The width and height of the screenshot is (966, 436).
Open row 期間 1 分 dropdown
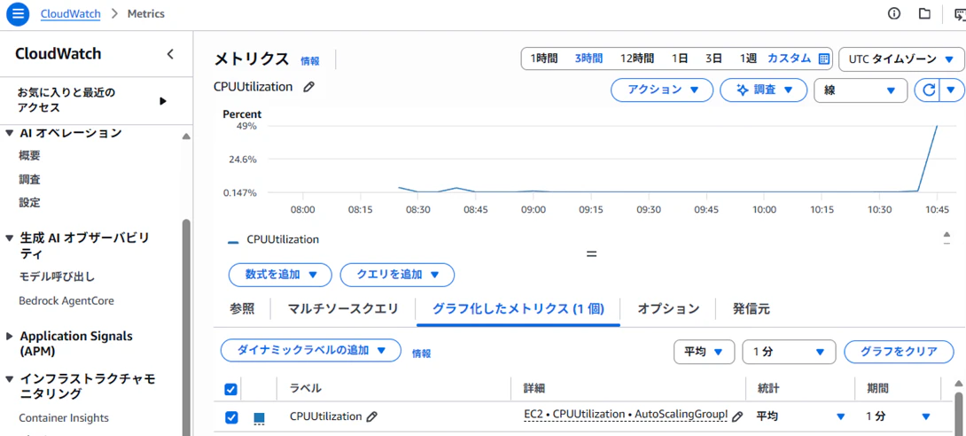pos(898,417)
